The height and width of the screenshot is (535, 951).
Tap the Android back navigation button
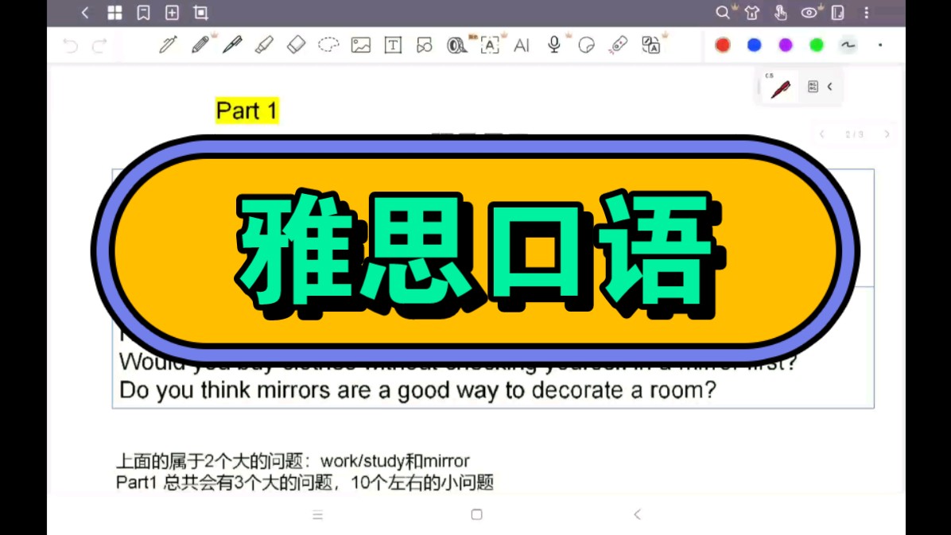pos(637,514)
